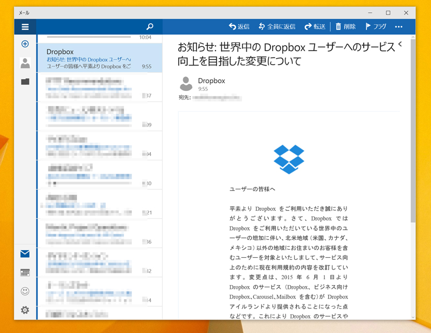
Task: Forward the message with 転送
Action: 315,26
